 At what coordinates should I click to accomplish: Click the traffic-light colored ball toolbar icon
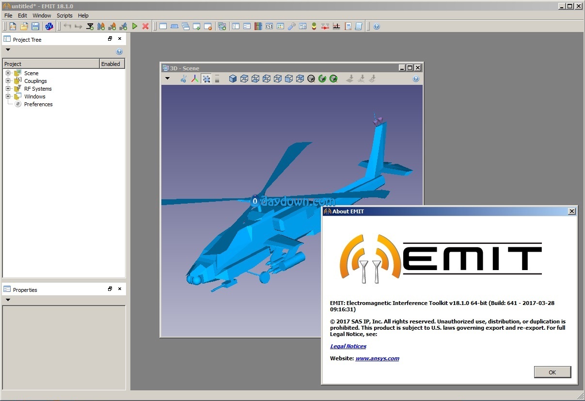(314, 26)
